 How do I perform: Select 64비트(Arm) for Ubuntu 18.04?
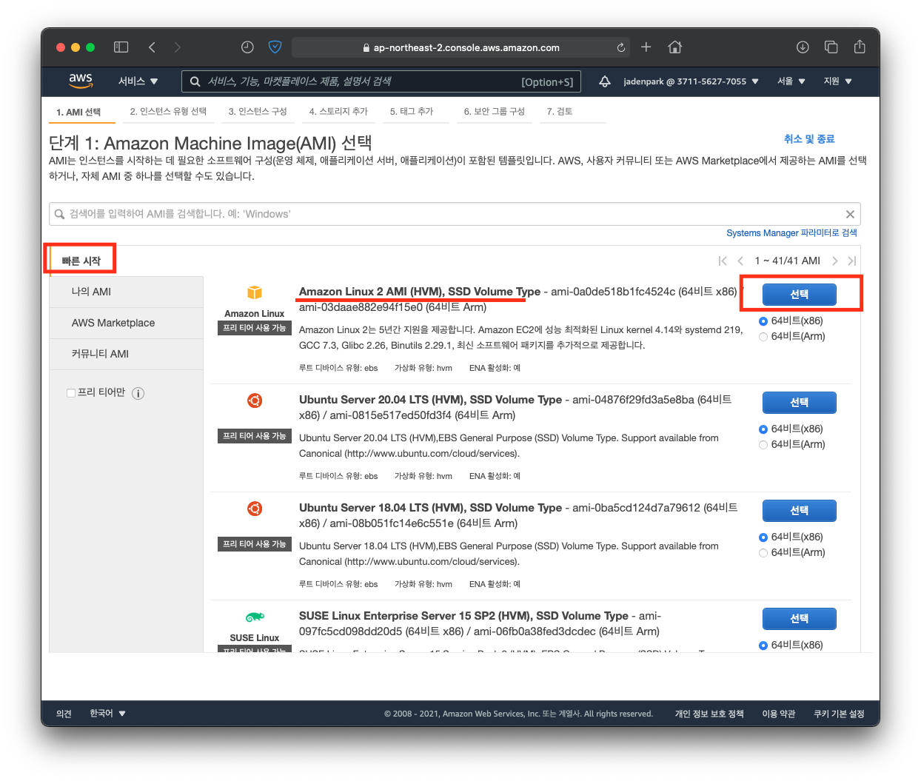[763, 553]
